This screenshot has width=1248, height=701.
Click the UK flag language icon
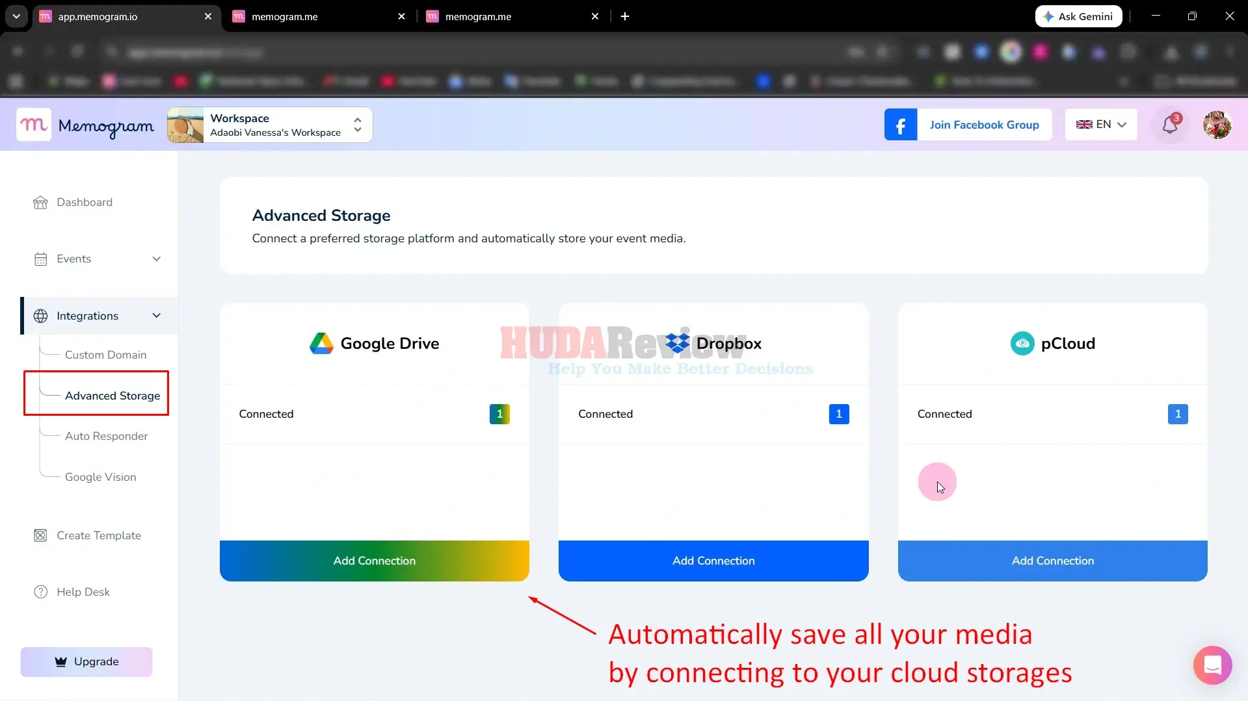coord(1084,124)
